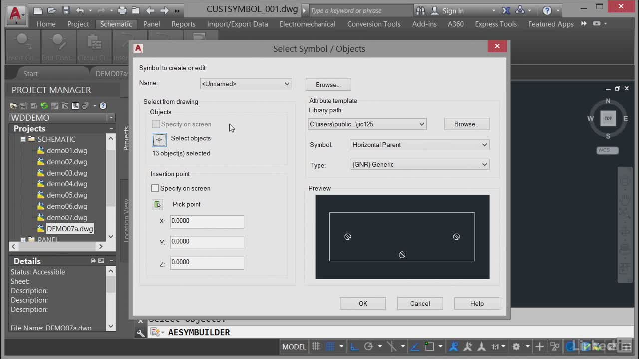The image size is (639, 359).
Task: Click the Open file icon in quick access toolbar
Action: pos(52,10)
